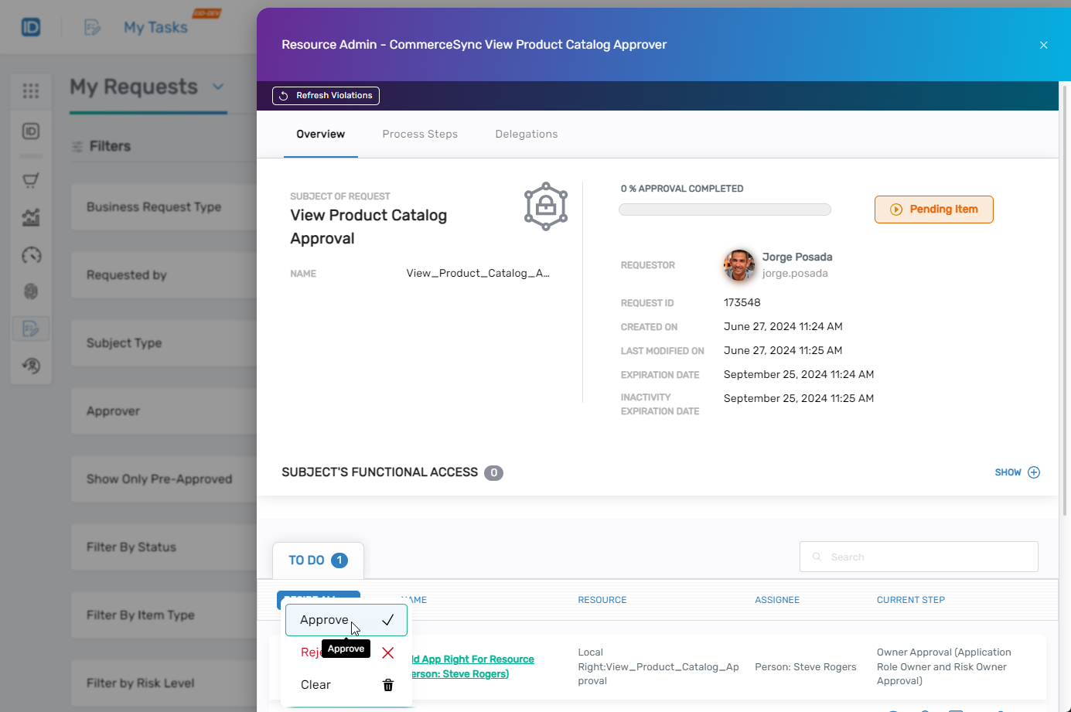Open the apps grid icon in the sidebar
Viewport: 1071px width, 712px height.
(31, 90)
